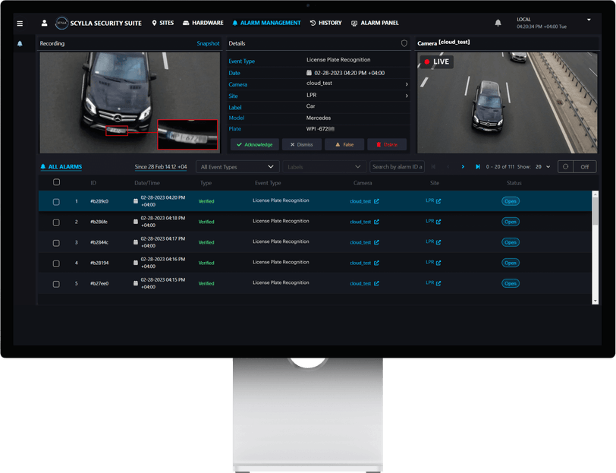
Task: Open the user profile icon
Action: 45,24
